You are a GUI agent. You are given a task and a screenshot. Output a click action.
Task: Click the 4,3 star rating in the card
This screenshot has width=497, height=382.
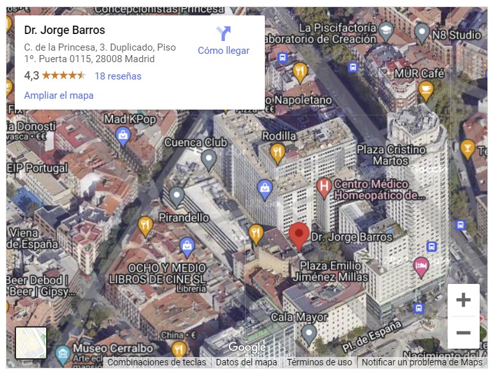pyautogui.click(x=55, y=76)
